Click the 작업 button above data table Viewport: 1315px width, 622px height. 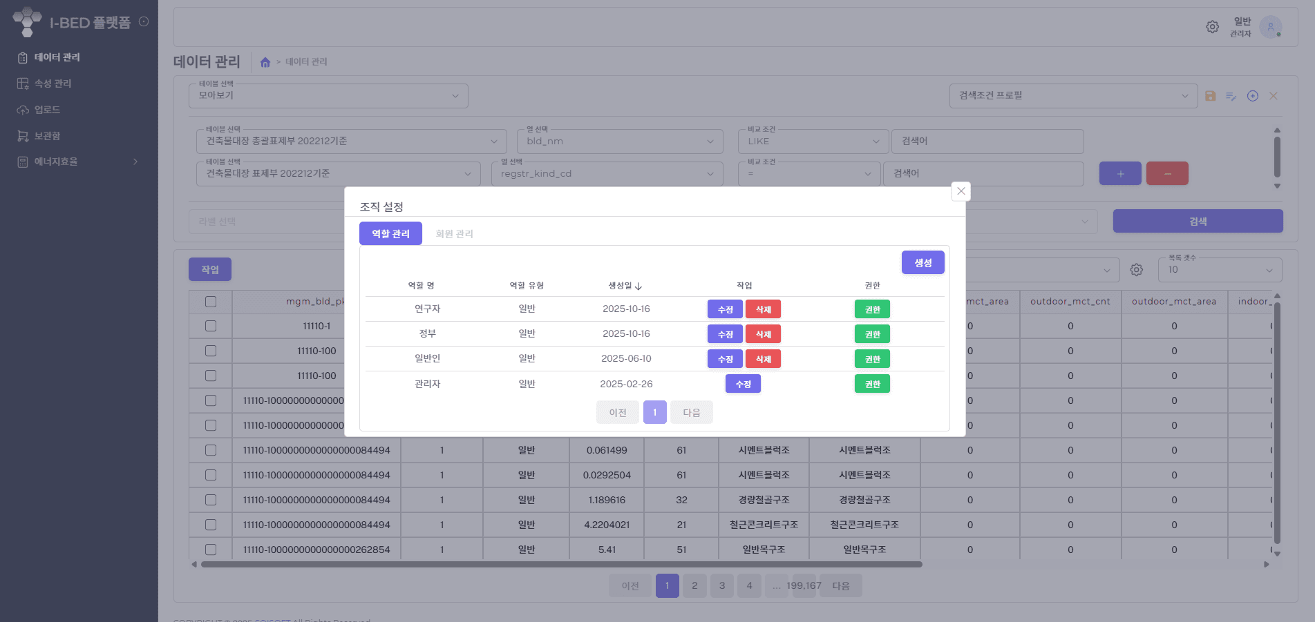tap(210, 269)
